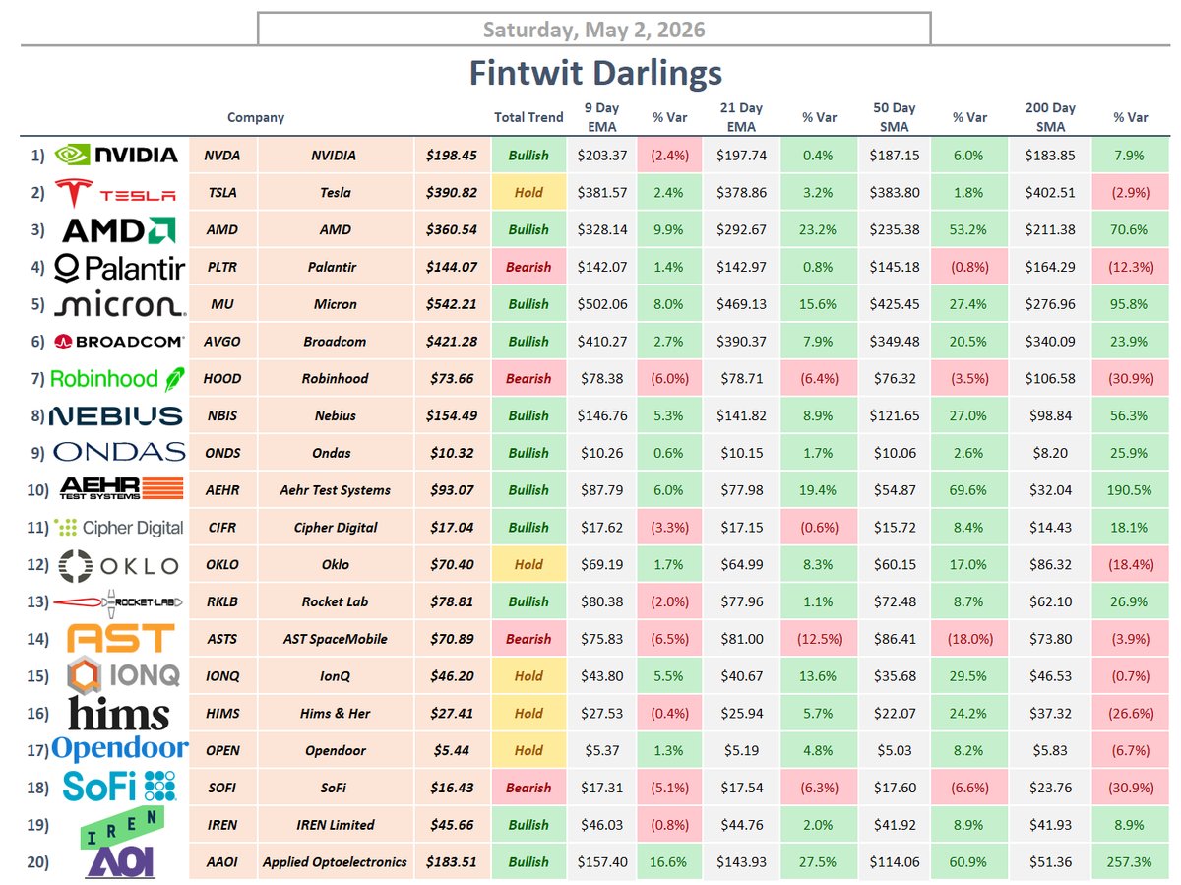Select the $198.45 NVIDIA price
The image size is (1181, 885).
453,155
